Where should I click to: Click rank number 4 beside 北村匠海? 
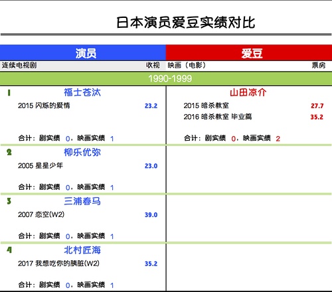click(9, 250)
